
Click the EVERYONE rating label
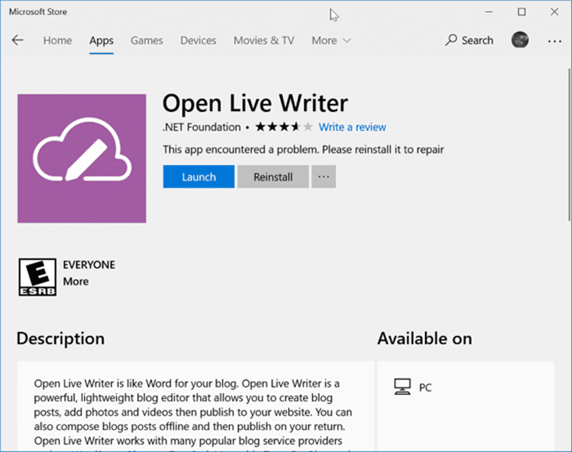88,265
